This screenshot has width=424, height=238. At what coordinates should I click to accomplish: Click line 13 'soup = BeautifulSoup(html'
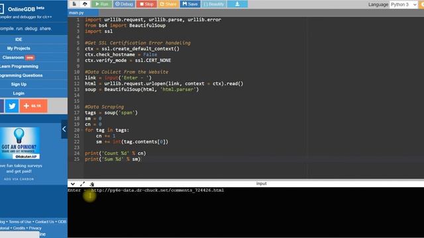pos(142,90)
